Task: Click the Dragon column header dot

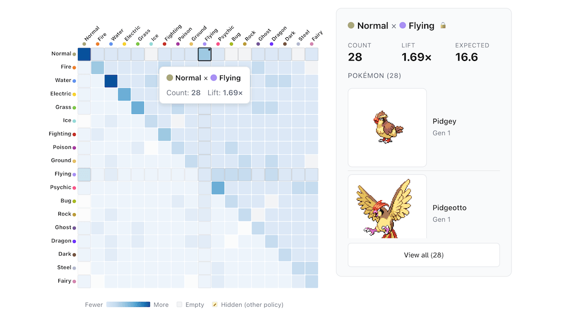Action: pos(271,44)
